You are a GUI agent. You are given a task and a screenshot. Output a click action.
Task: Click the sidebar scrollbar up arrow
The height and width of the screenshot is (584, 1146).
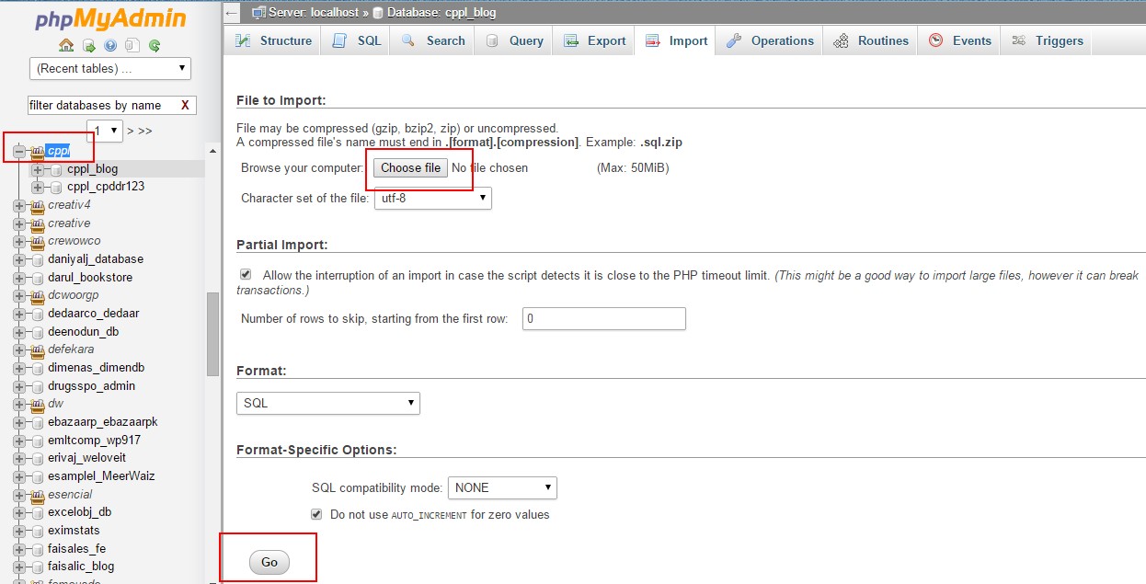[212, 150]
